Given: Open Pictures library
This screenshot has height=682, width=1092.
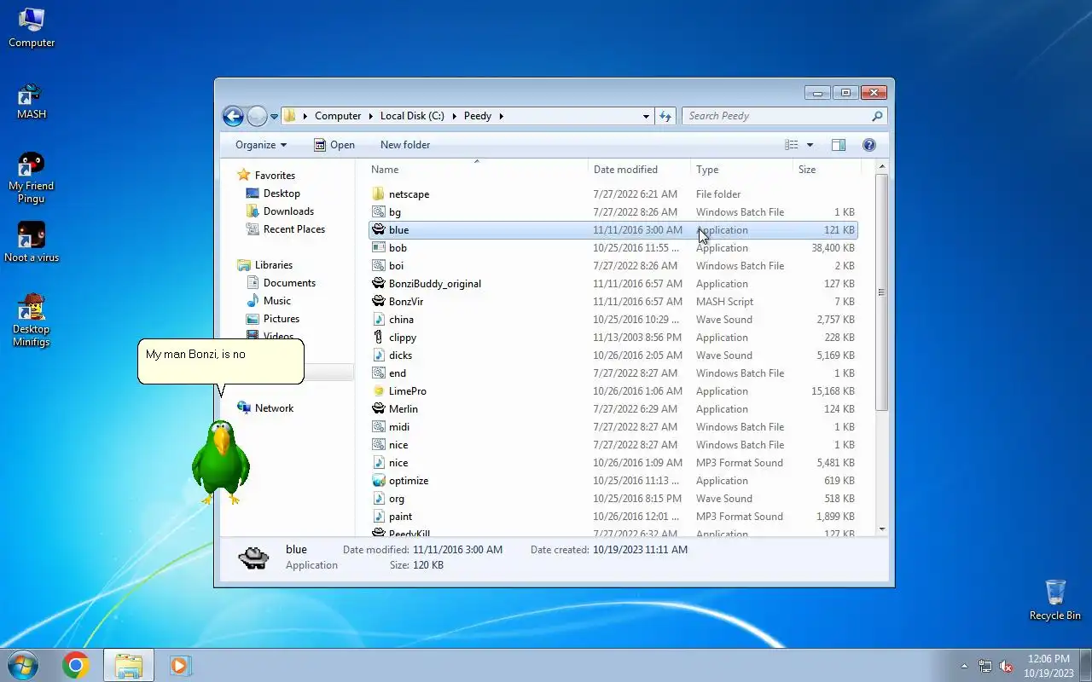Looking at the screenshot, I should [x=273, y=319].
